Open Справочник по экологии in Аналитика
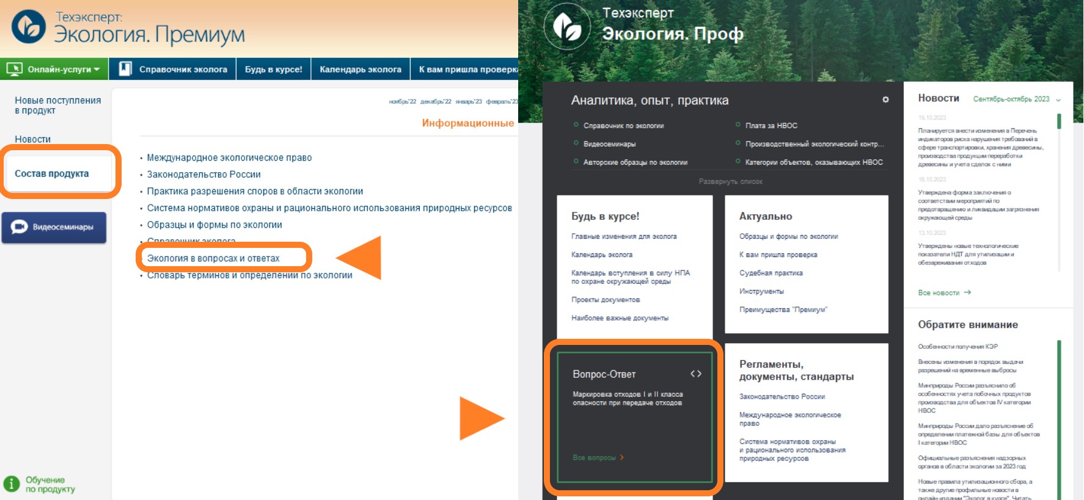This screenshot has height=500, width=1084. pyautogui.click(x=623, y=126)
